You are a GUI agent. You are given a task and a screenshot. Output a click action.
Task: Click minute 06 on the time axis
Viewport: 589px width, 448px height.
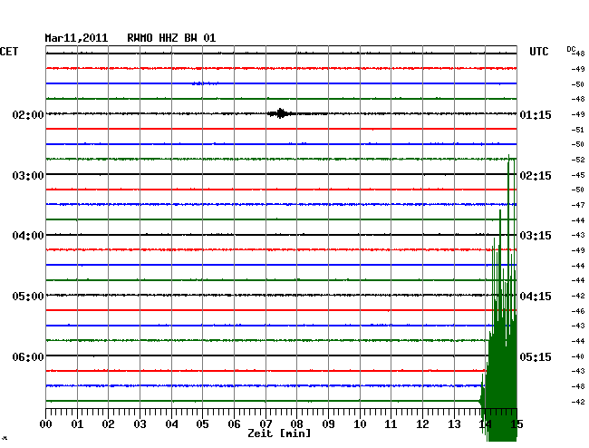click(x=234, y=424)
